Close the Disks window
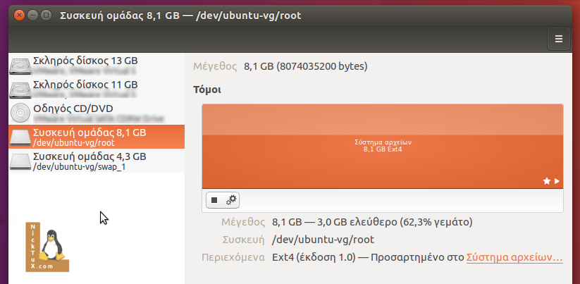 [18, 15]
